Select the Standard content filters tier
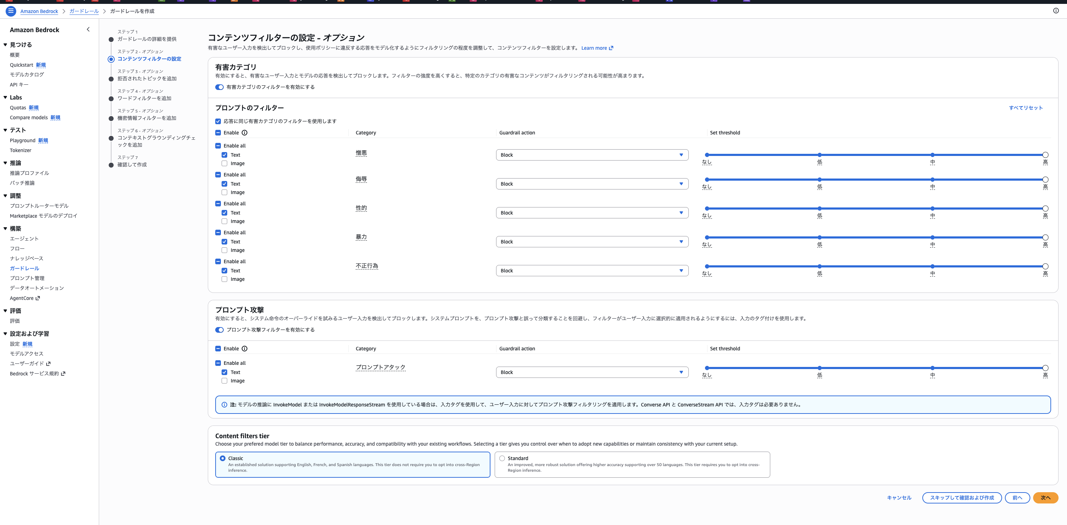Screen dimensions: 1067x525 (502, 458)
